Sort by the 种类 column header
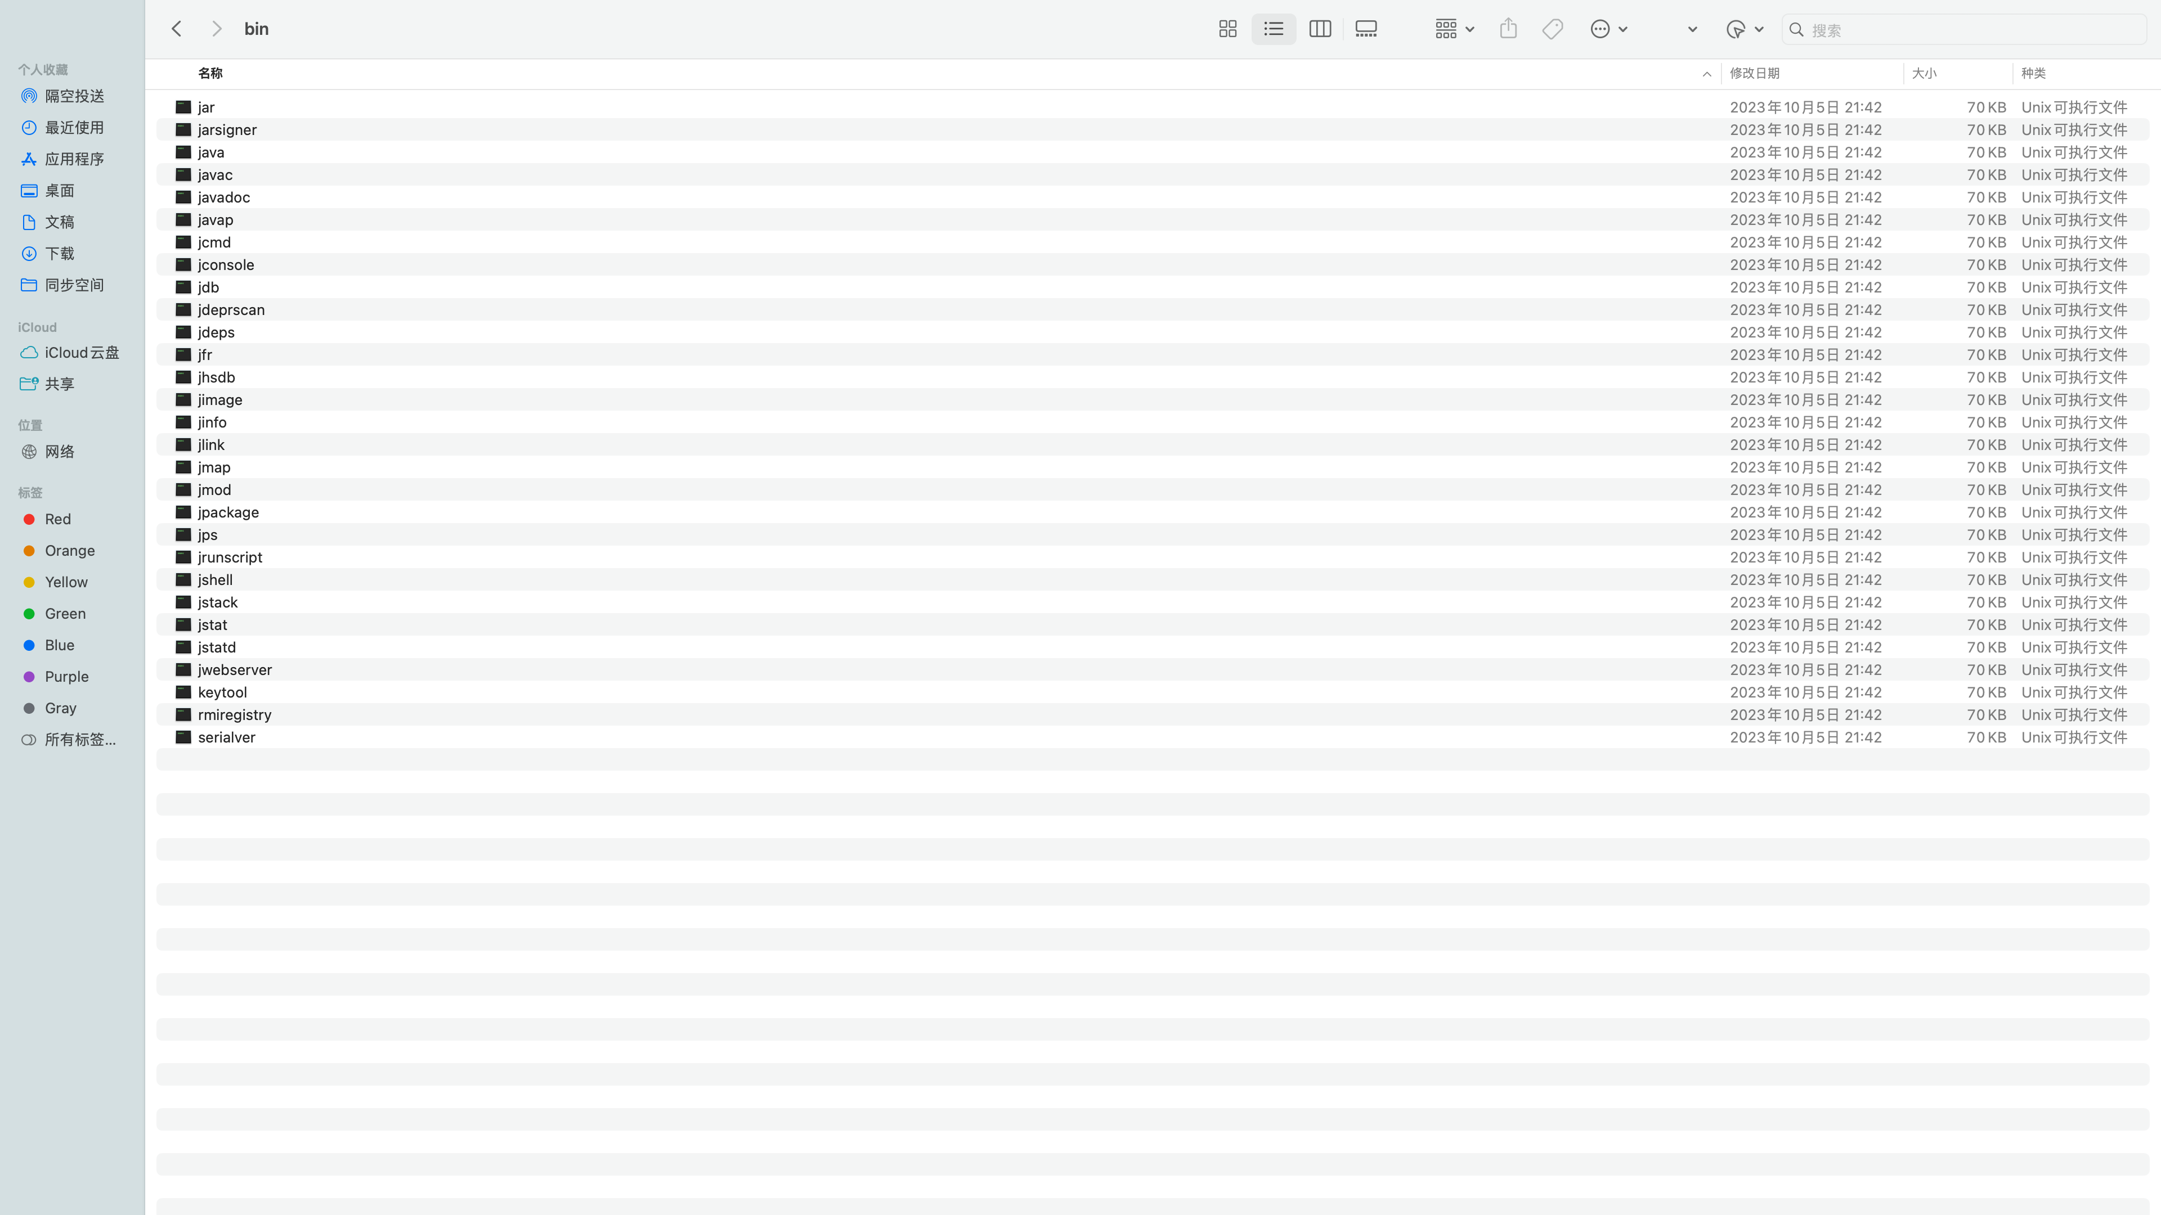 (2033, 74)
